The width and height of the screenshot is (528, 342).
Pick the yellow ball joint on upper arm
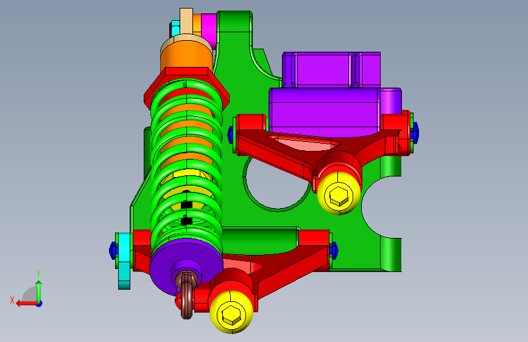[x=339, y=194]
